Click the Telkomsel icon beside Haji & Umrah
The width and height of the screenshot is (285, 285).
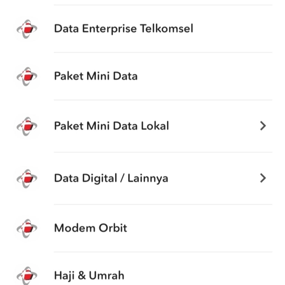[27, 276]
